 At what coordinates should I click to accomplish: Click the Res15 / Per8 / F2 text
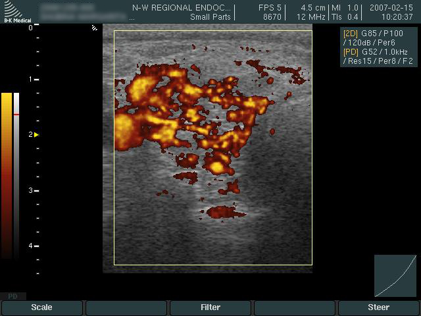(378, 61)
